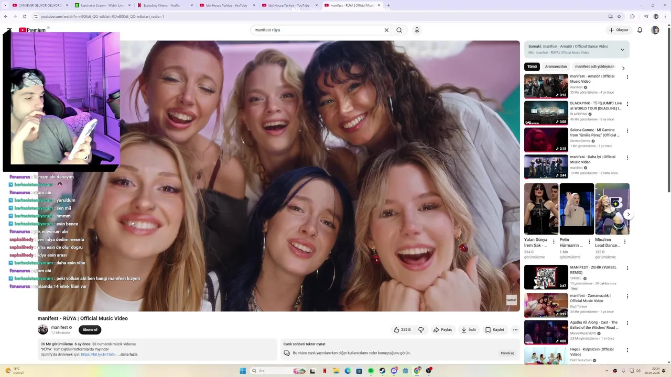Select the Aramanızdan filter chip

click(556, 66)
